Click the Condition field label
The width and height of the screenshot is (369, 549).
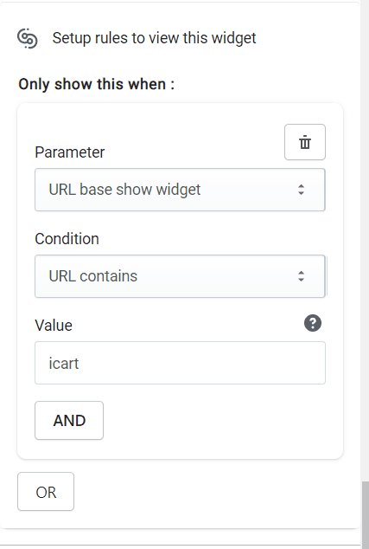point(67,239)
